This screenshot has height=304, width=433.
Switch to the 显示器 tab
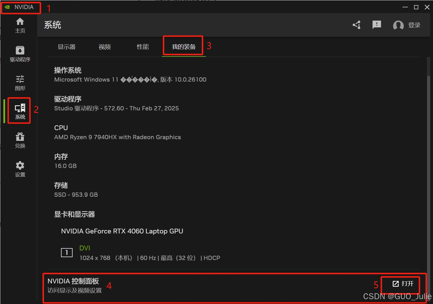coord(67,47)
